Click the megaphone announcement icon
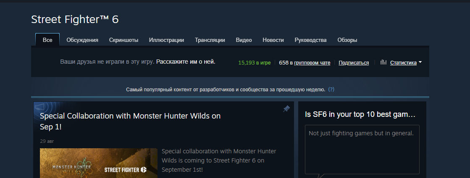 point(40,107)
